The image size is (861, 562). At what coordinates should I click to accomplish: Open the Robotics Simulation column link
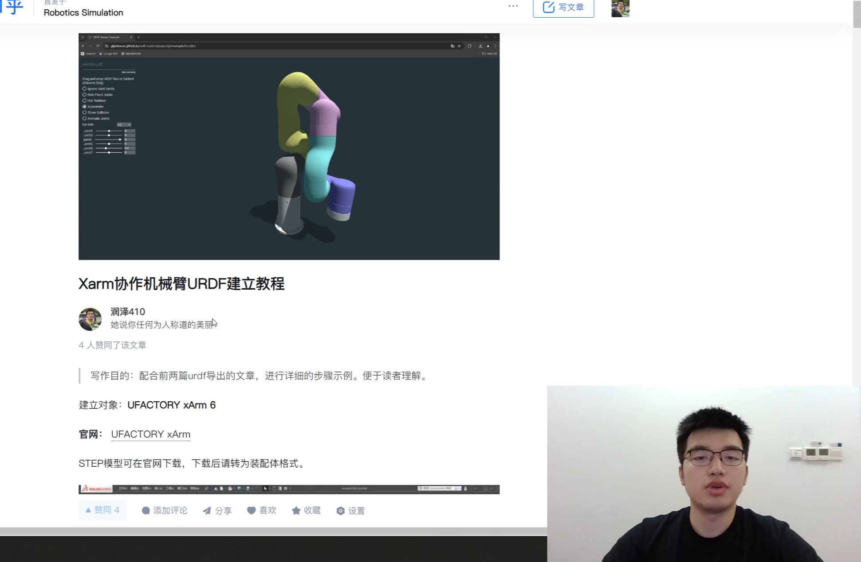tap(83, 12)
